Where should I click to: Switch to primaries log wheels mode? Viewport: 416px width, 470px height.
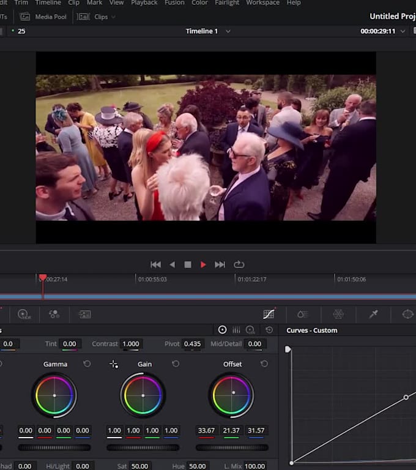coord(250,330)
